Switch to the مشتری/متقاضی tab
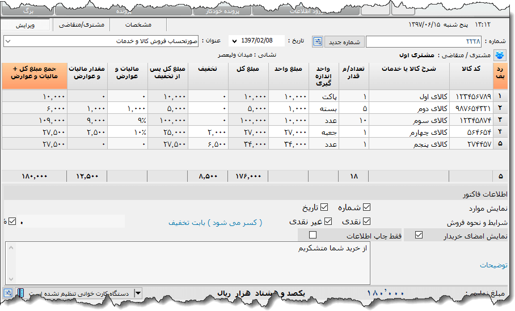Image resolution: width=515 pixels, height=311 pixels. tap(81, 25)
